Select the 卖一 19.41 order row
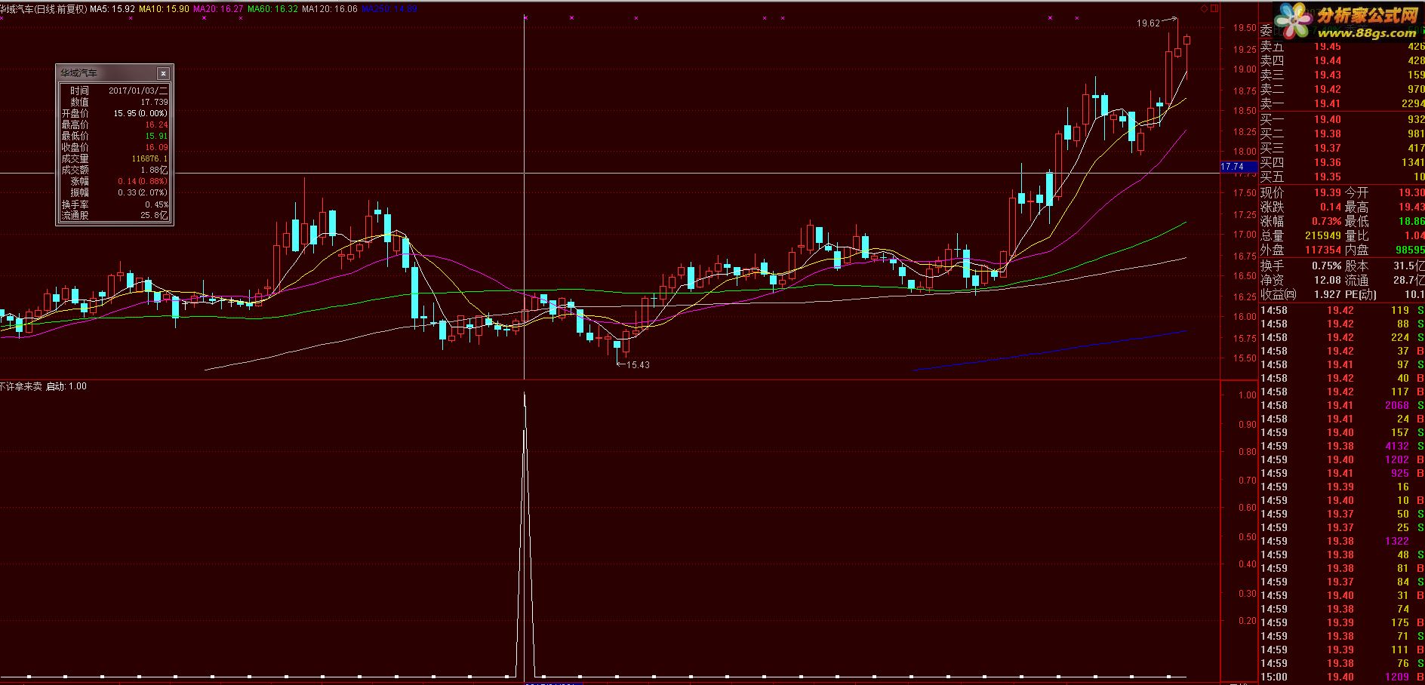 point(1342,103)
